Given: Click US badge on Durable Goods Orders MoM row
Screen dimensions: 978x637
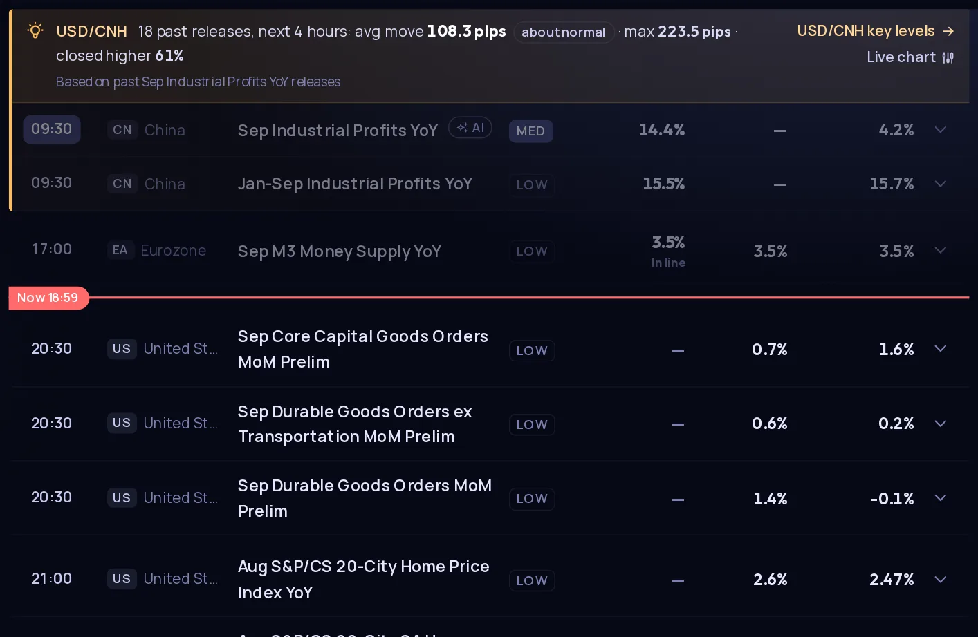Looking at the screenshot, I should pos(122,497).
